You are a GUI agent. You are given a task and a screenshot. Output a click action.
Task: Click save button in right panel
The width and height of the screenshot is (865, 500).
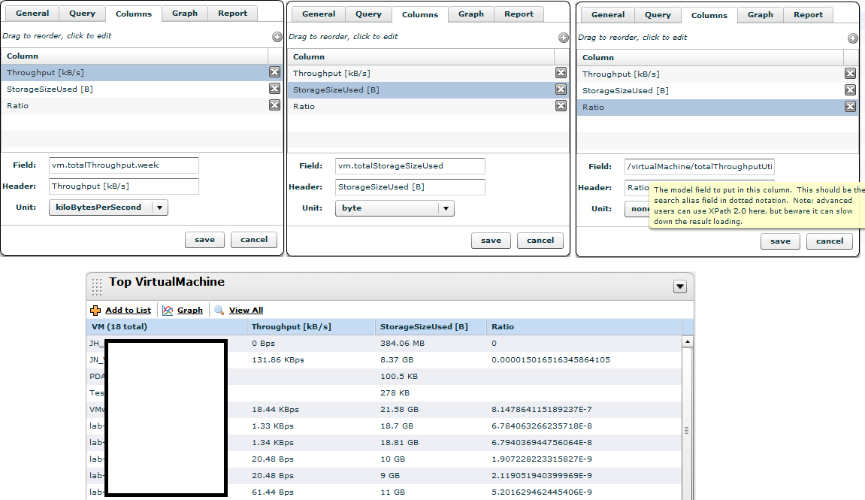point(780,241)
